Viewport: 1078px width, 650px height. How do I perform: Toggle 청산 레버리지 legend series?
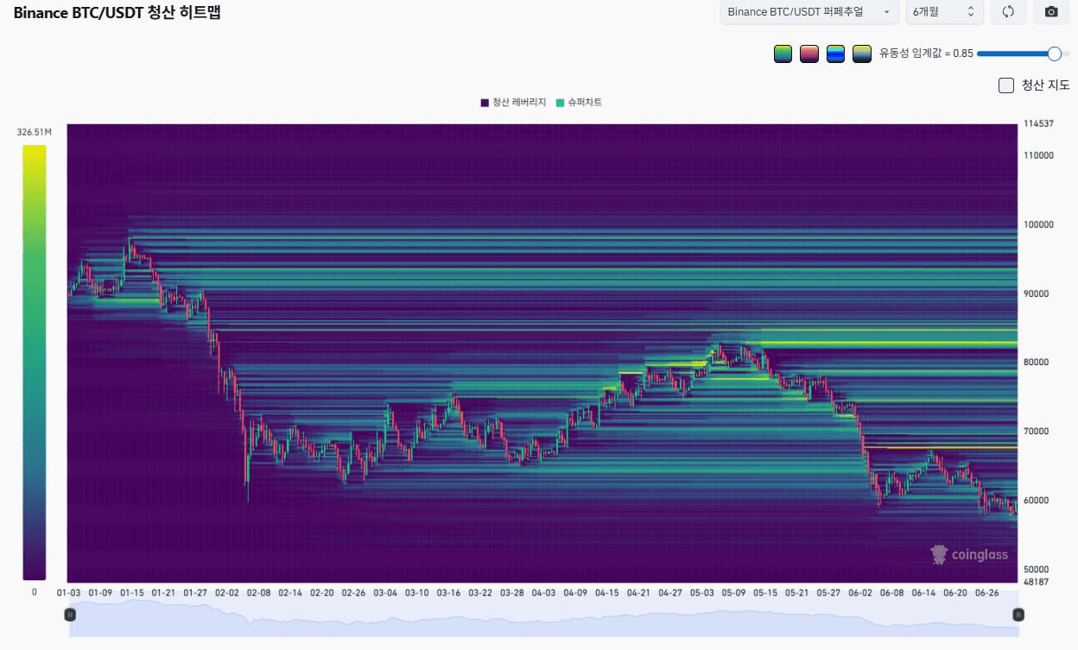click(514, 102)
